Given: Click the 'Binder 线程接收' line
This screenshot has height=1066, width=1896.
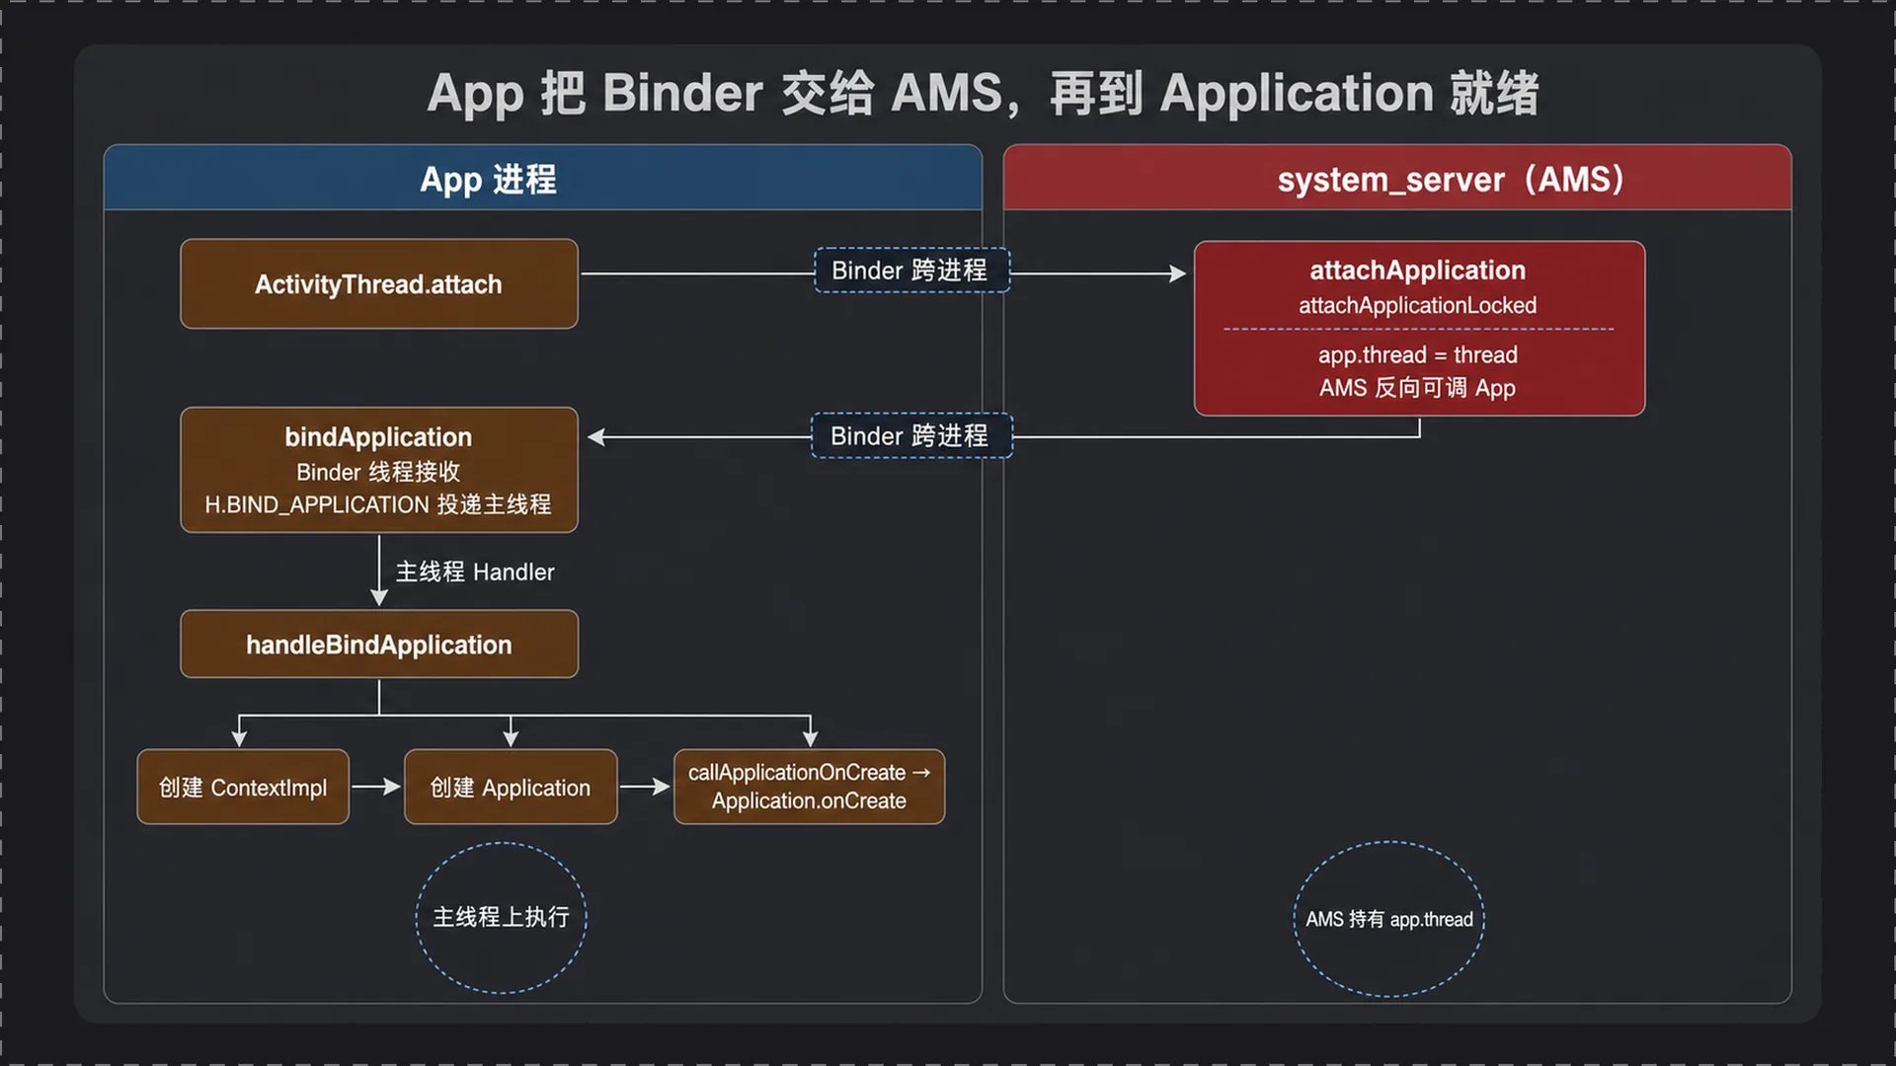Looking at the screenshot, I should click(378, 472).
